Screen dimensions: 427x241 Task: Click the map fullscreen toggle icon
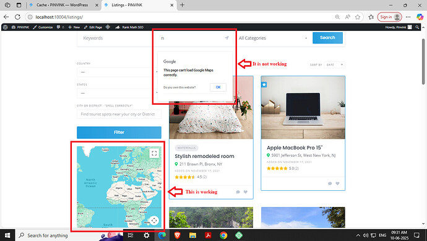point(154,153)
